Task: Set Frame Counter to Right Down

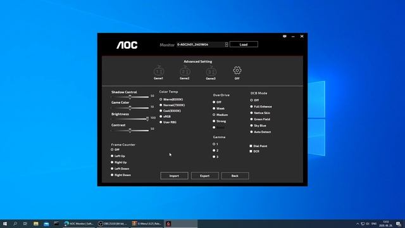Action: click(121, 175)
